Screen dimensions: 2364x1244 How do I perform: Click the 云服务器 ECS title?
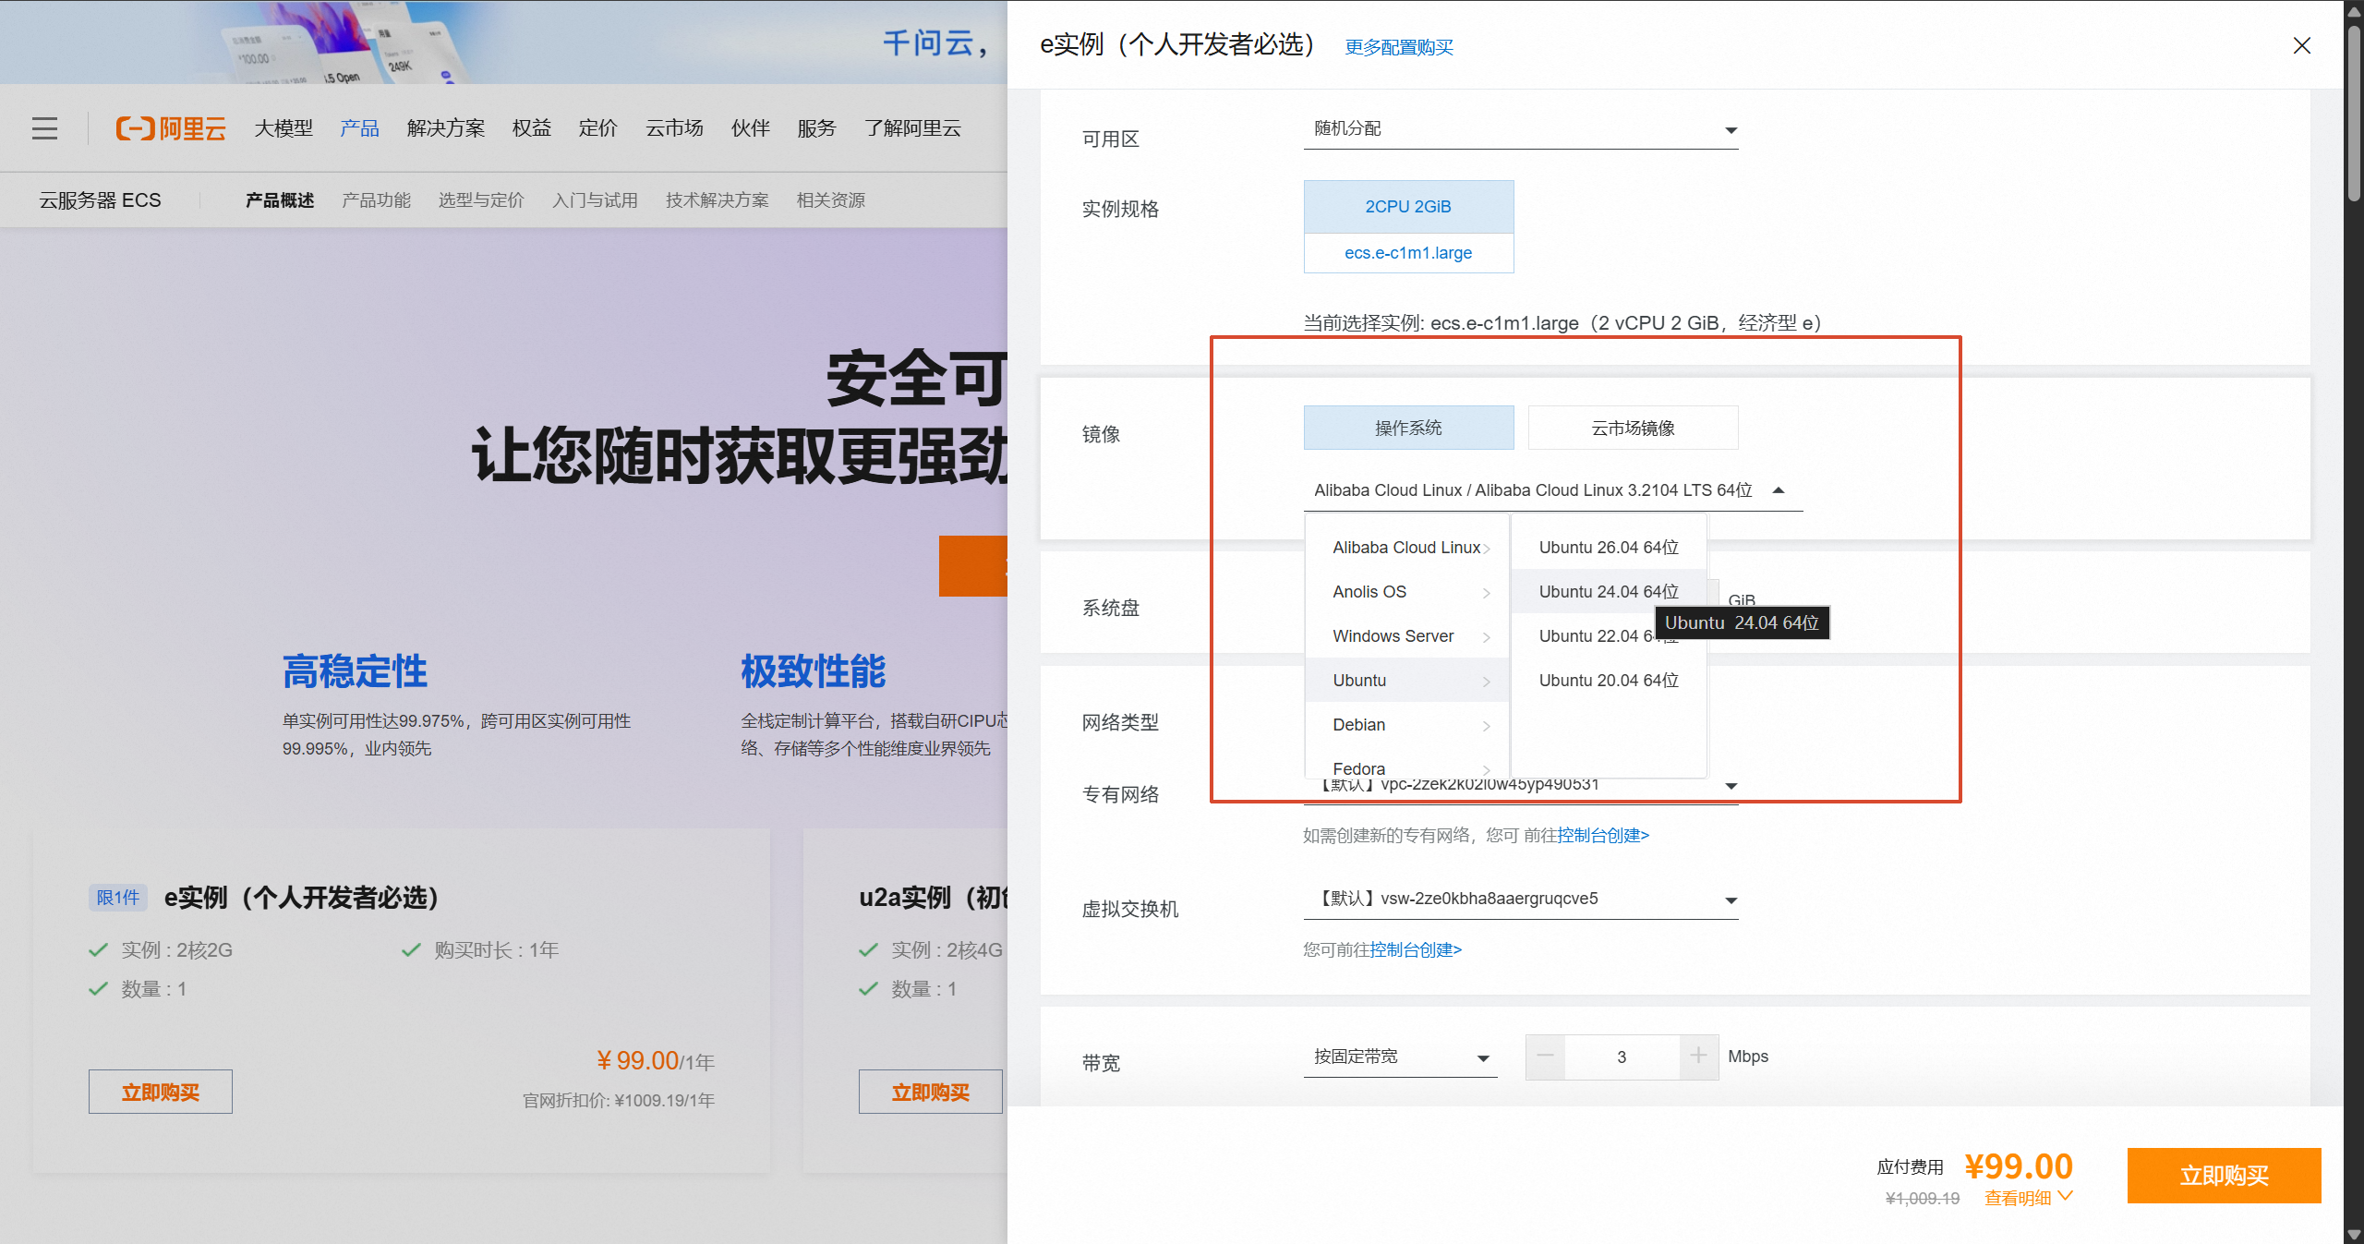(100, 200)
